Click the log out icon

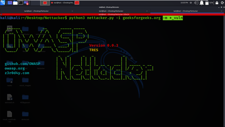pos(222,3)
